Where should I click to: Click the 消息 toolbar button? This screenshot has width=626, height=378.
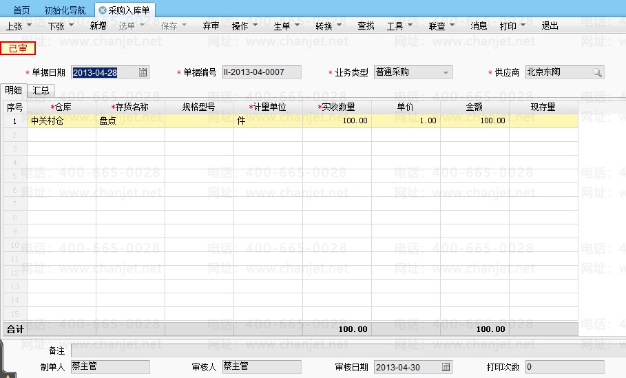[x=479, y=26]
